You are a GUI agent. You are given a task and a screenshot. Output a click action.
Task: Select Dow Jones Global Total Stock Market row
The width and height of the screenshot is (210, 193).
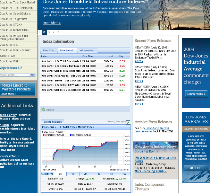tap(83, 71)
